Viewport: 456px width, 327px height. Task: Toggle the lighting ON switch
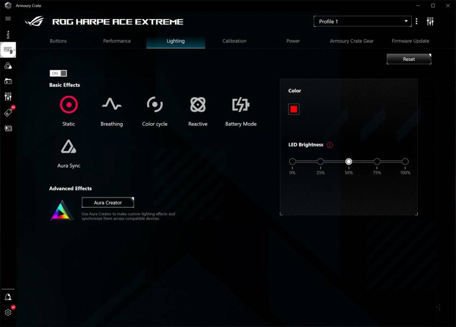pyautogui.click(x=58, y=73)
